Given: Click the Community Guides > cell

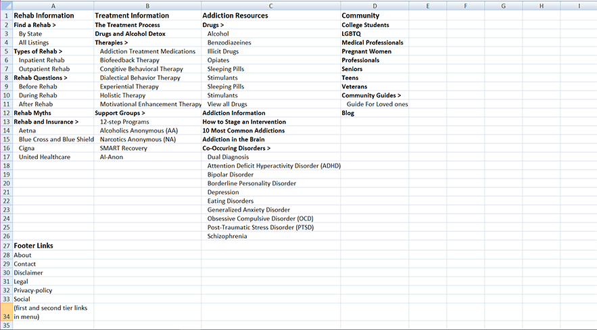Looking at the screenshot, I should (371, 95).
